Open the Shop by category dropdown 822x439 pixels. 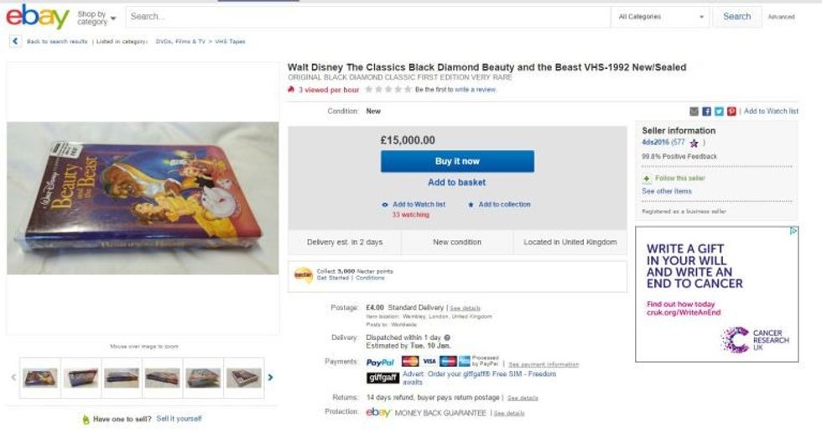click(x=96, y=17)
